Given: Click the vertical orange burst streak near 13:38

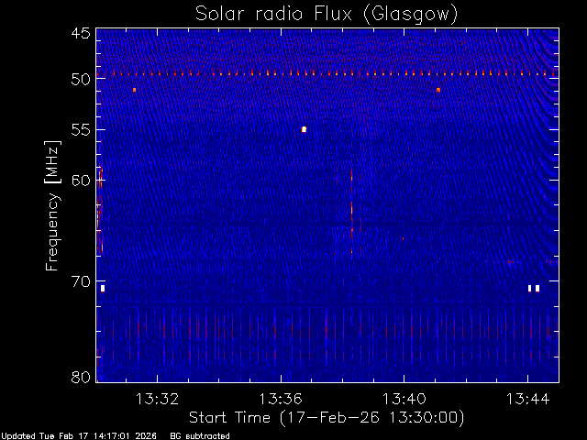Looking at the screenshot, I should click(x=352, y=212).
